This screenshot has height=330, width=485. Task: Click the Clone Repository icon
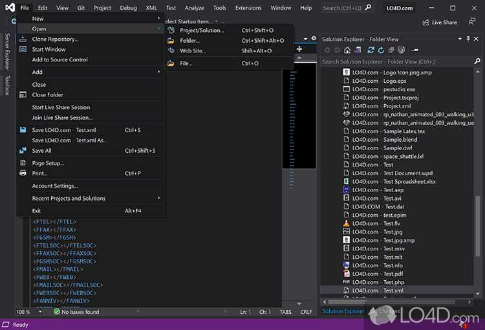[x=23, y=39]
